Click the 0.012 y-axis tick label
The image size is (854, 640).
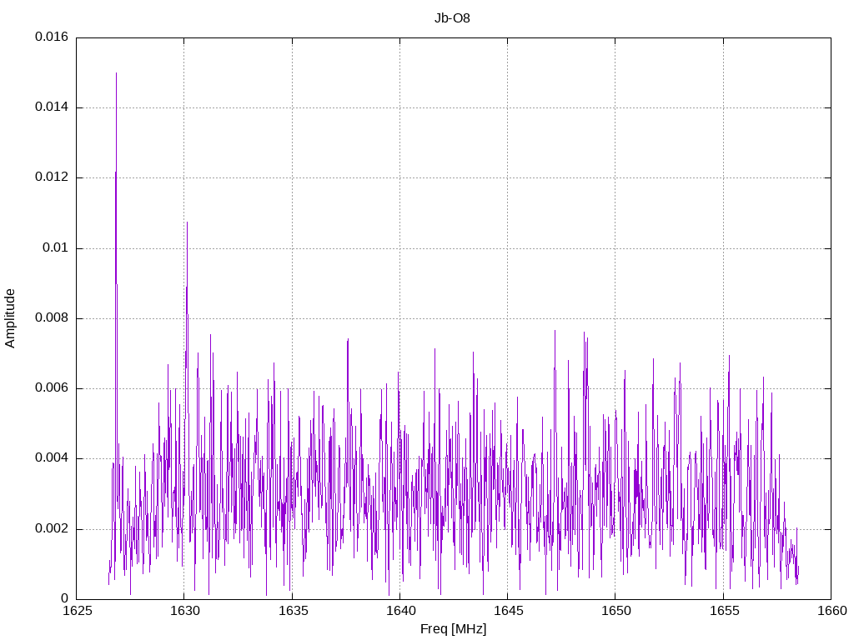[51, 177]
